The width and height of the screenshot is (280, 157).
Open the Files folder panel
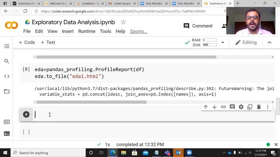tap(7, 91)
